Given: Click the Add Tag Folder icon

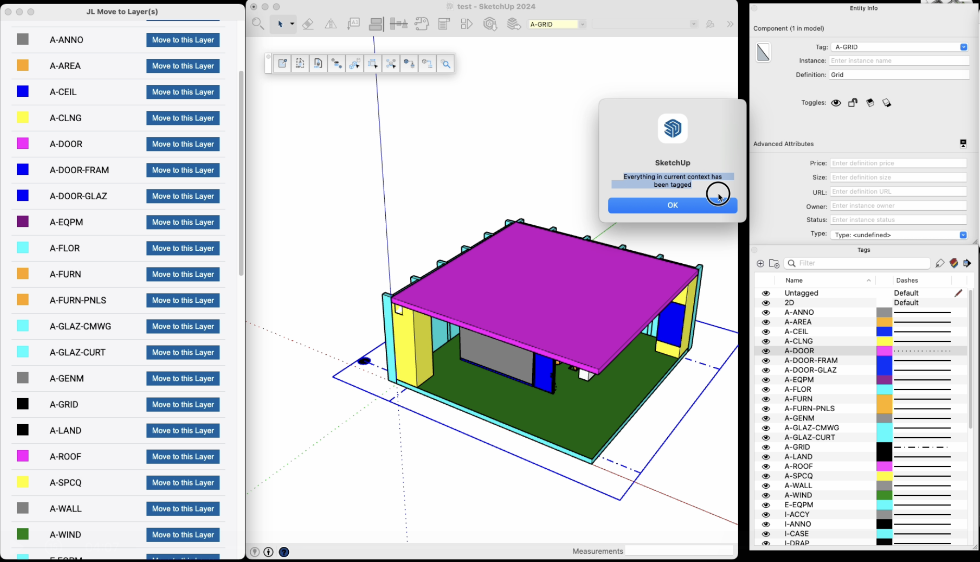Looking at the screenshot, I should point(774,264).
